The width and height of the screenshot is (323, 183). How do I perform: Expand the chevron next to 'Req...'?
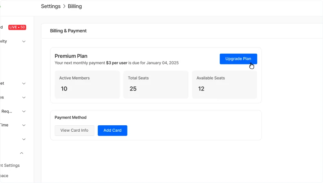(x=24, y=111)
